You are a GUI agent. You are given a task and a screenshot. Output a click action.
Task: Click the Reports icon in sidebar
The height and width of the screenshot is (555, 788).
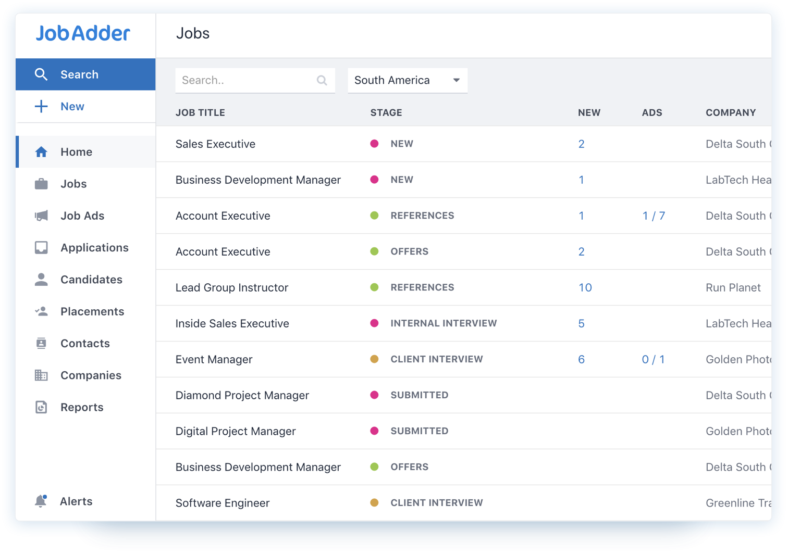pyautogui.click(x=41, y=407)
